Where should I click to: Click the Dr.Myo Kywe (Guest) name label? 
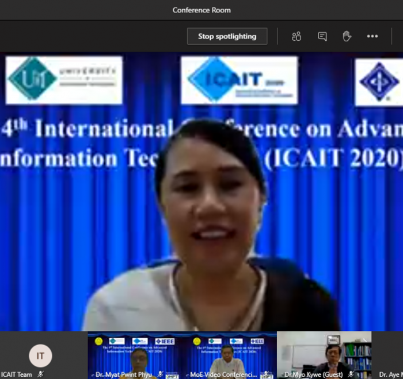(x=313, y=374)
